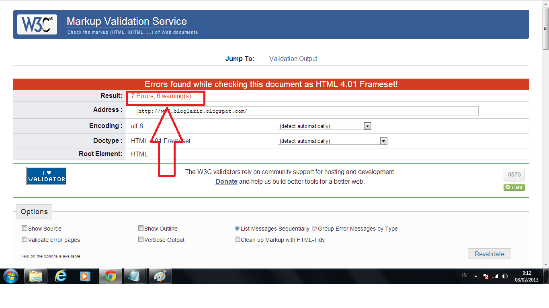
Task: Show hidden system tray icons
Action: click(x=476, y=276)
